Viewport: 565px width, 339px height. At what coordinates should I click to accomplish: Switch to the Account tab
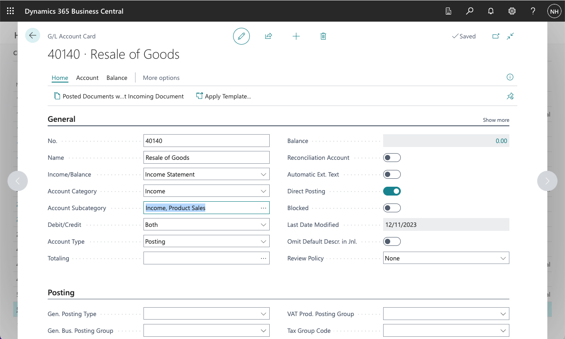point(87,78)
